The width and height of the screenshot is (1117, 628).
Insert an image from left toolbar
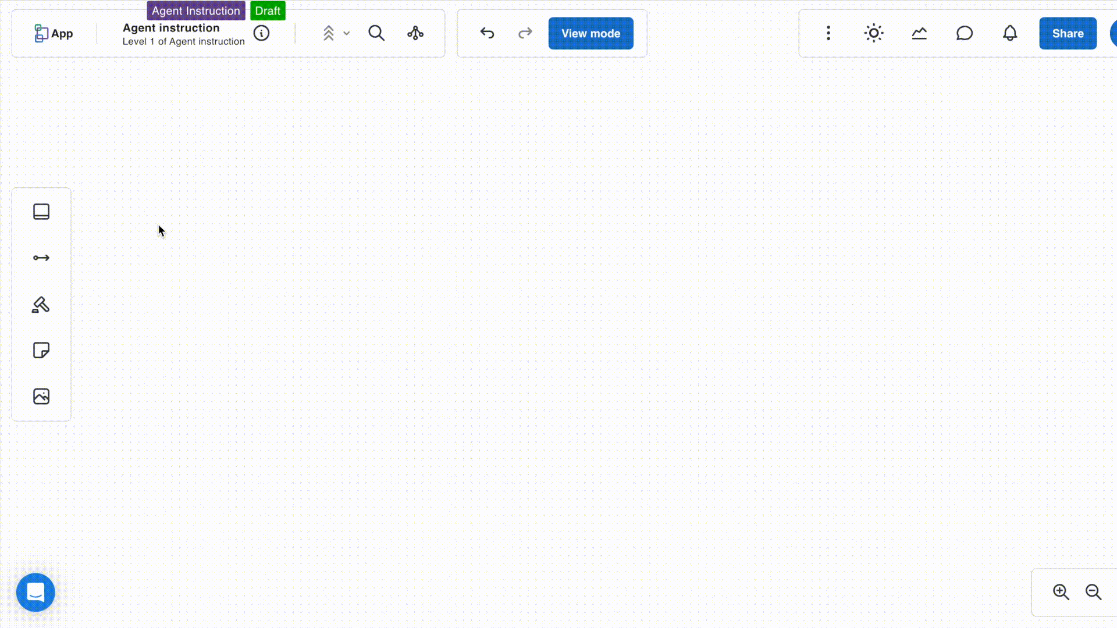(x=41, y=397)
